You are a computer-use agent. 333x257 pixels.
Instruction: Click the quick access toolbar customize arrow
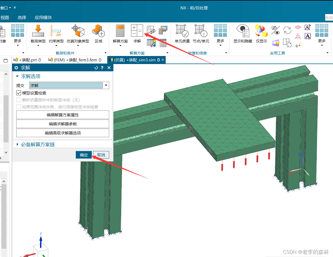coord(15,8)
